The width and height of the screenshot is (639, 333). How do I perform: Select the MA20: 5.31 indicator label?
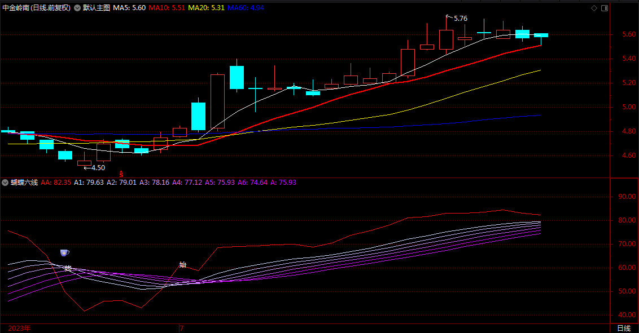point(206,8)
